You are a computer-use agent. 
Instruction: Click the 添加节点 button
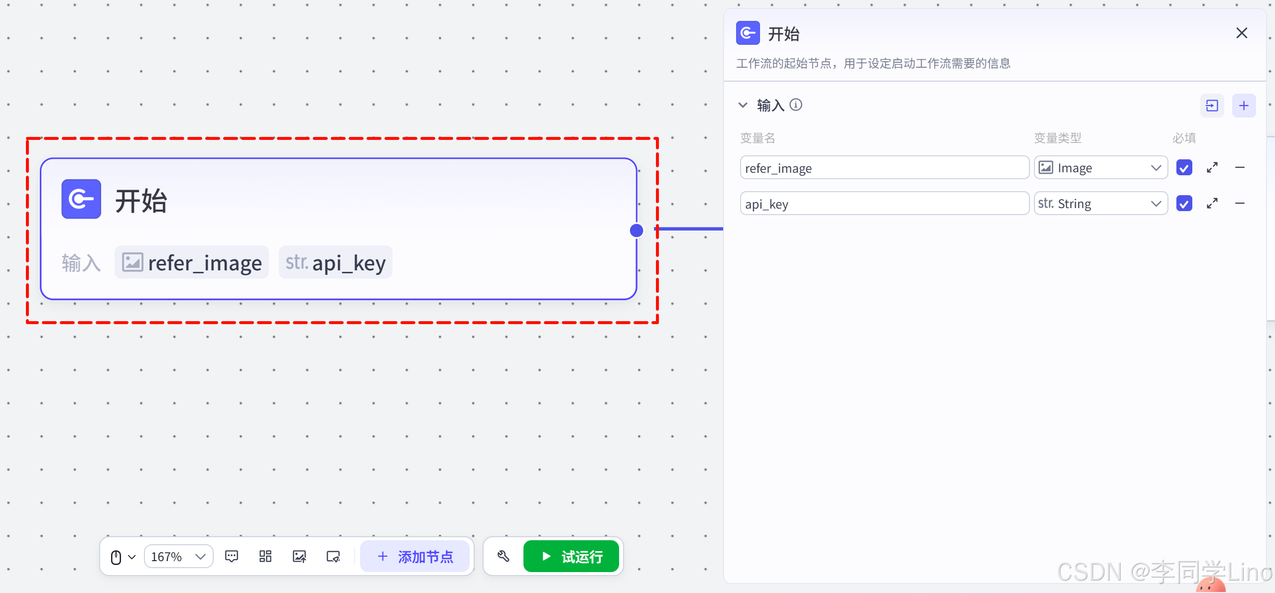(415, 556)
